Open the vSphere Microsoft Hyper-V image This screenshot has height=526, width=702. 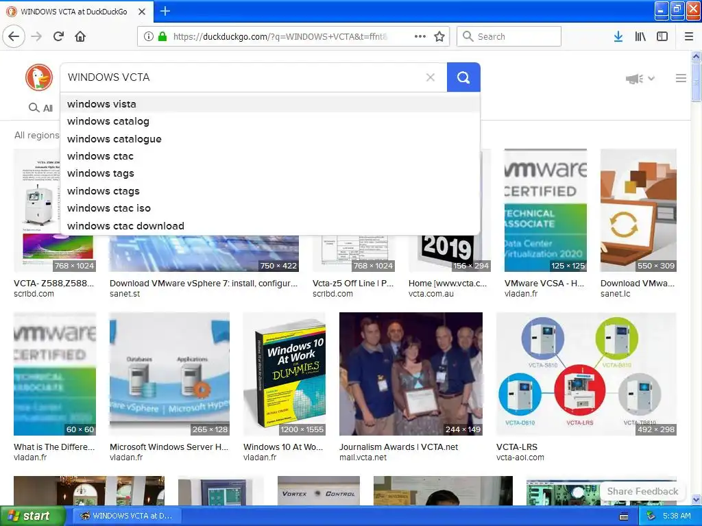coord(169,374)
